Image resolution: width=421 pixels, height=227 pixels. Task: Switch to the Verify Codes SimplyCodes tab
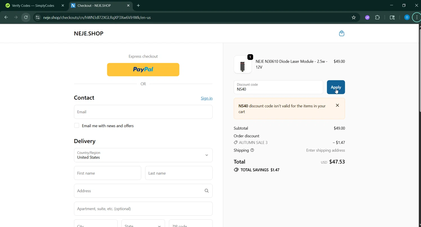[34, 5]
